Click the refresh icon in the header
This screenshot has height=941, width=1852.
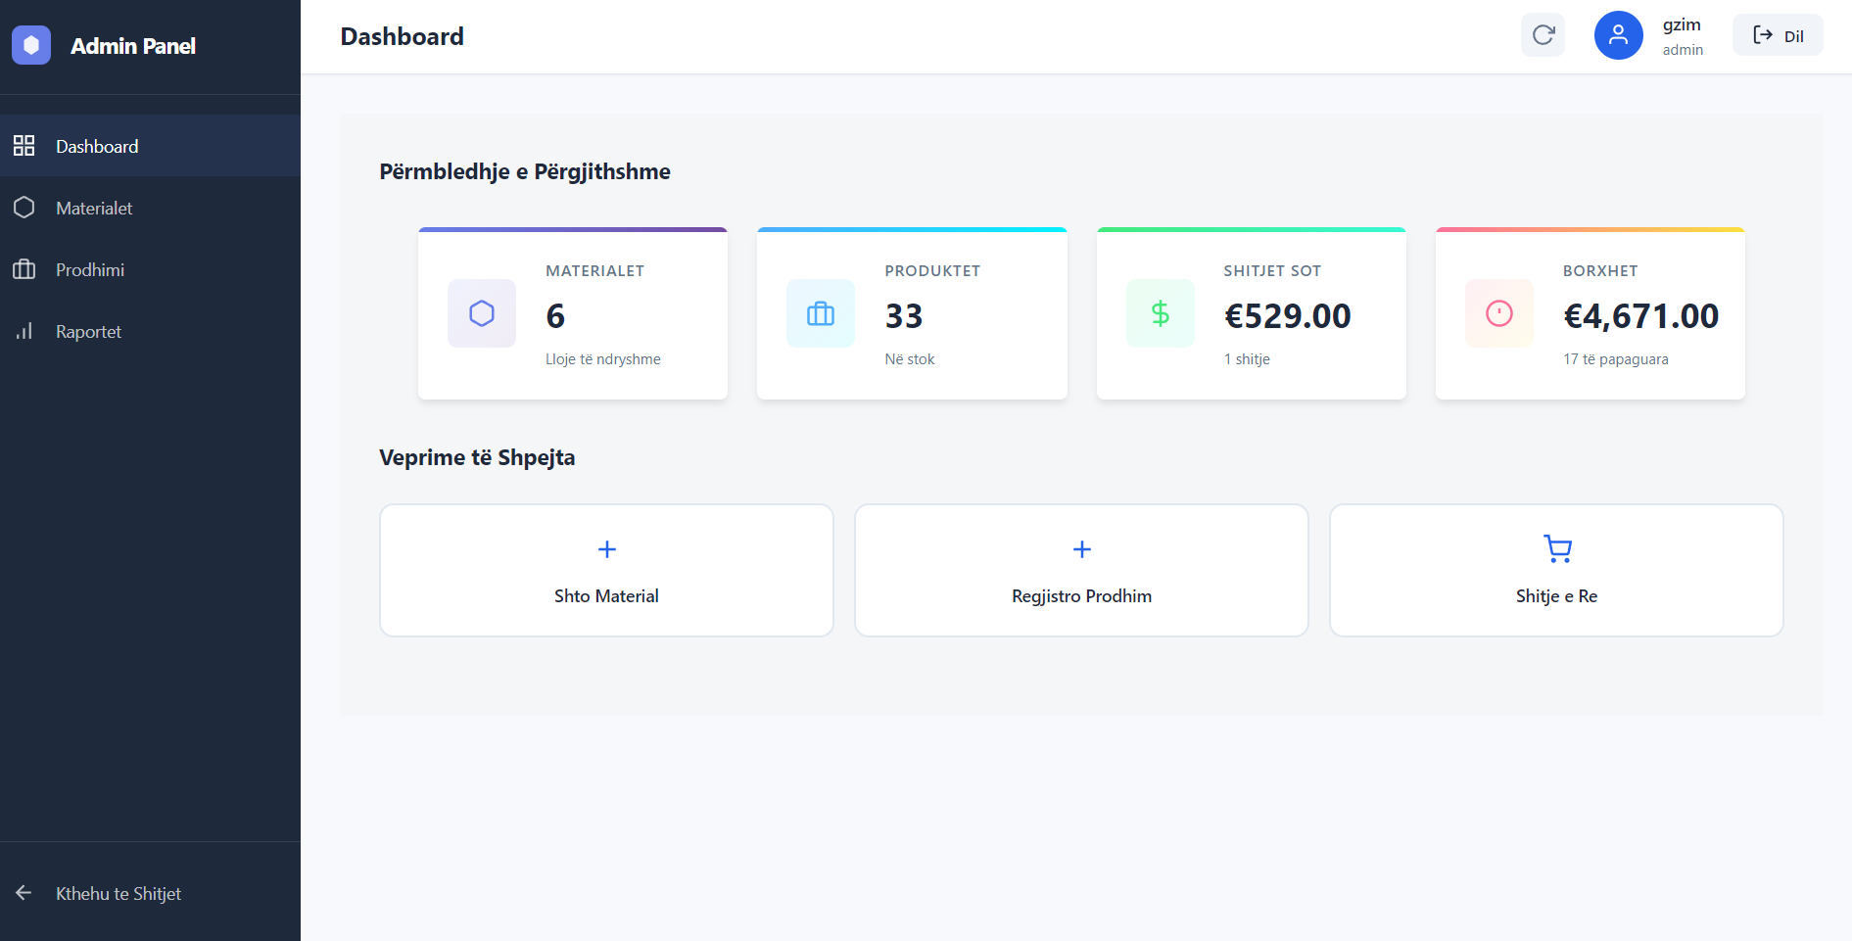[x=1543, y=34]
